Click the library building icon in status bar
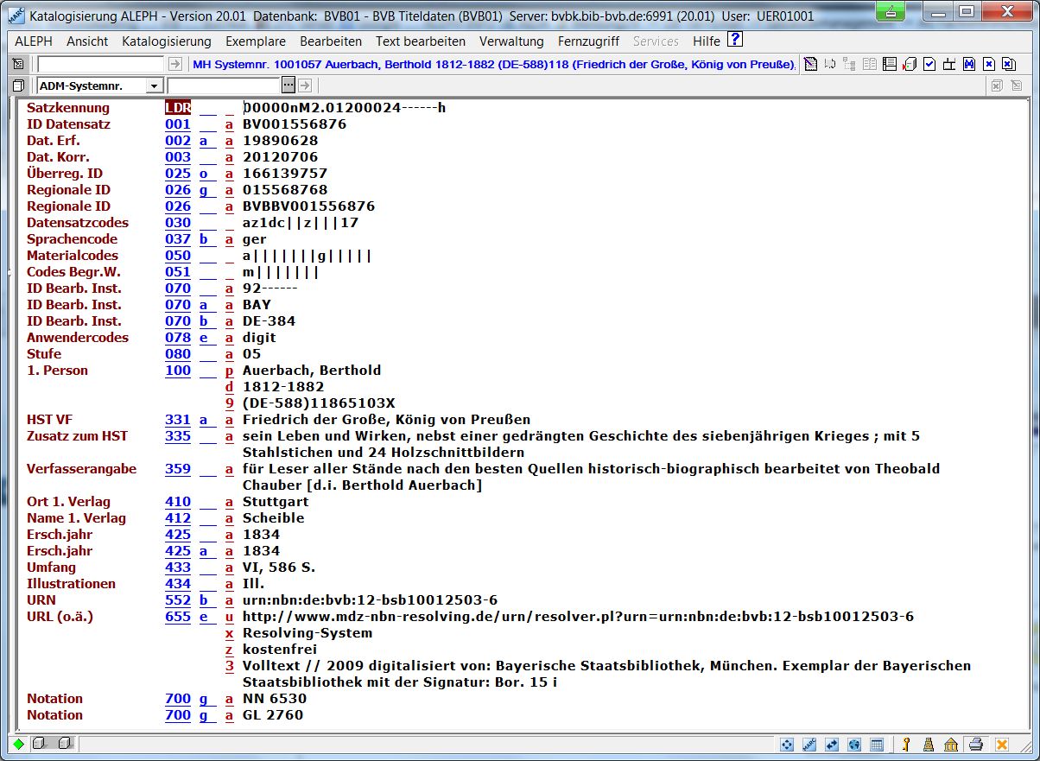The height and width of the screenshot is (761, 1040). tap(951, 745)
